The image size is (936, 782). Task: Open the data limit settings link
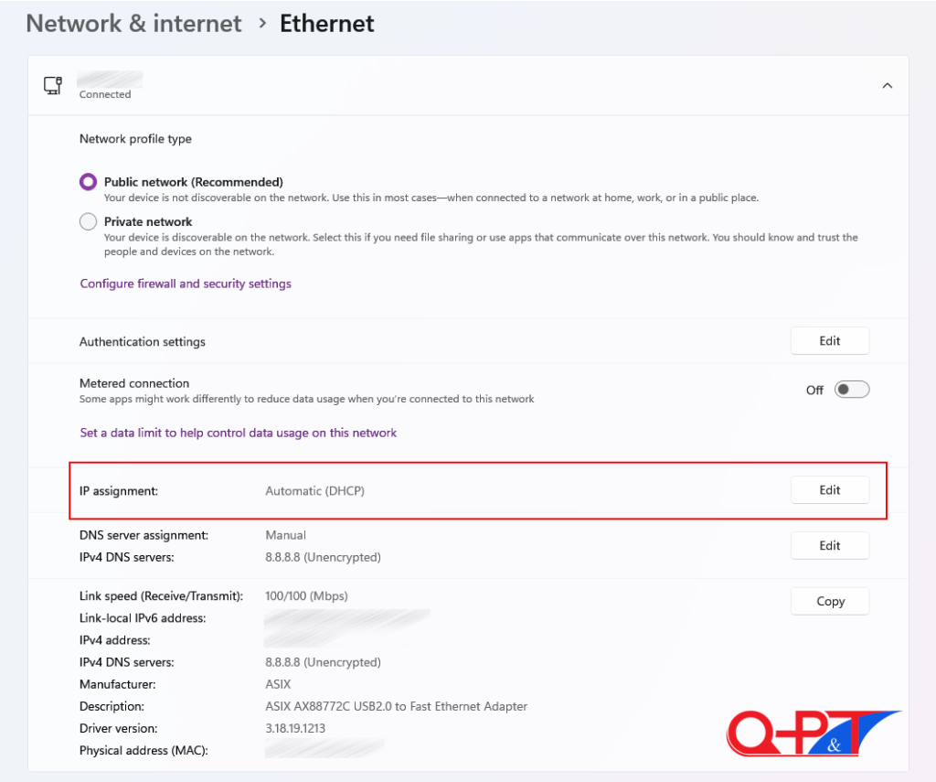pyautogui.click(x=238, y=433)
